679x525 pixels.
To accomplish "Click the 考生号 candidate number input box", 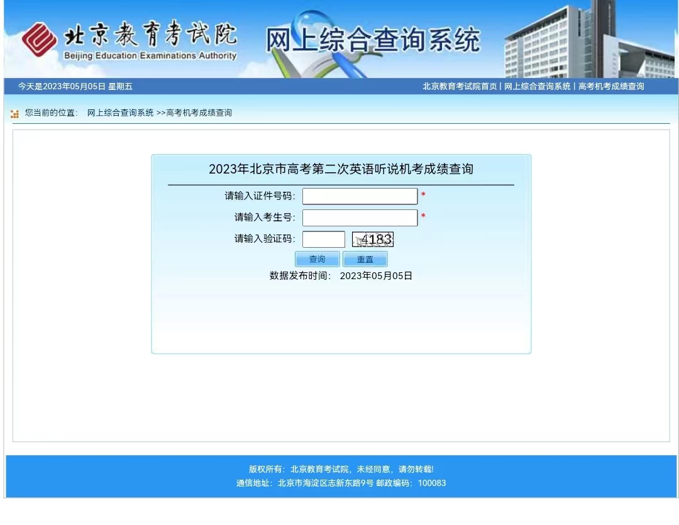I will (x=360, y=218).
